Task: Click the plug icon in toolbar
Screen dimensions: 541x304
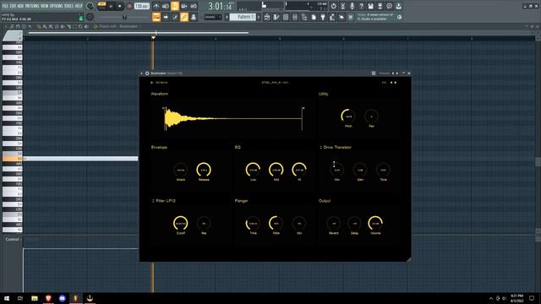Action: (x=323, y=17)
